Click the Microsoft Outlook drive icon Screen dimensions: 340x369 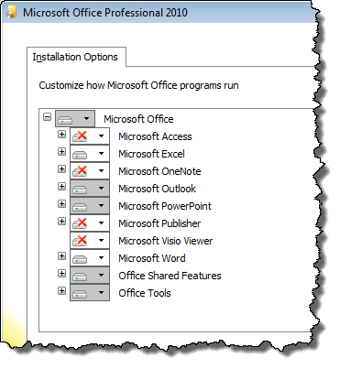pyautogui.click(x=80, y=190)
